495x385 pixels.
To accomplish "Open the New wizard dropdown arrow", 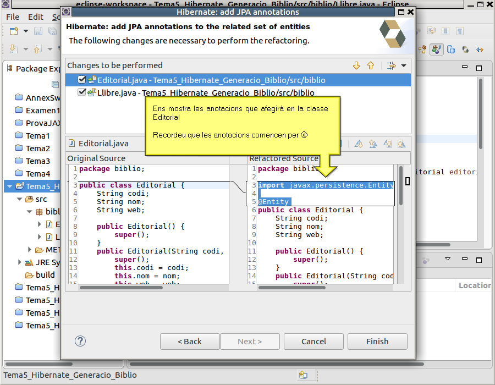I will pyautogui.click(x=26, y=31).
